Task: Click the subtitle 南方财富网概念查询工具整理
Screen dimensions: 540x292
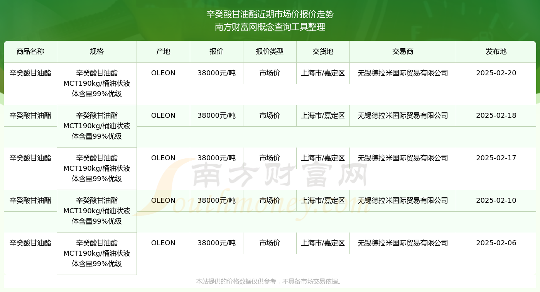Action: 270,27
